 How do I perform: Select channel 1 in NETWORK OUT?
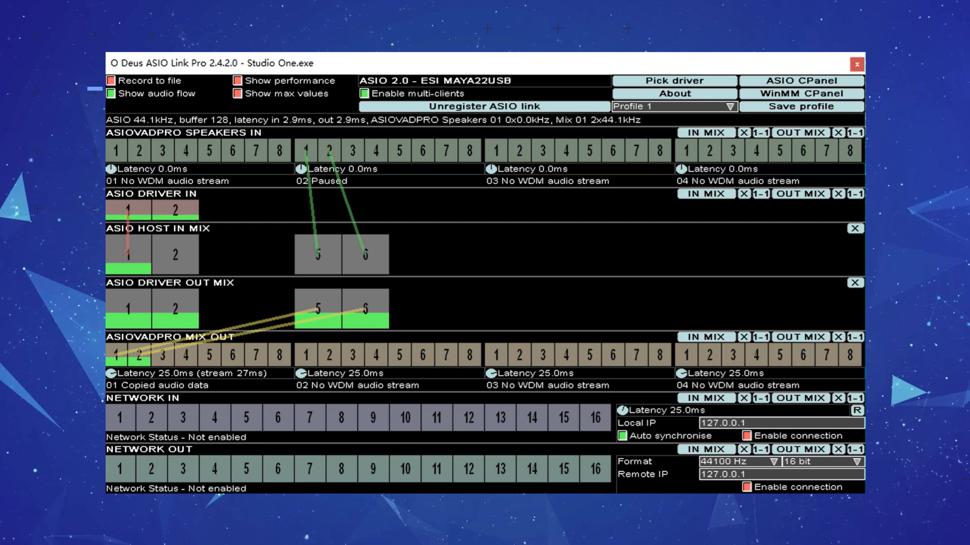pyautogui.click(x=120, y=469)
